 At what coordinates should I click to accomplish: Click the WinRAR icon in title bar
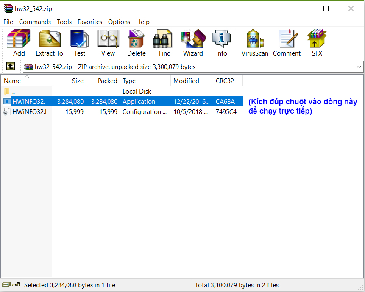(x=8, y=8)
